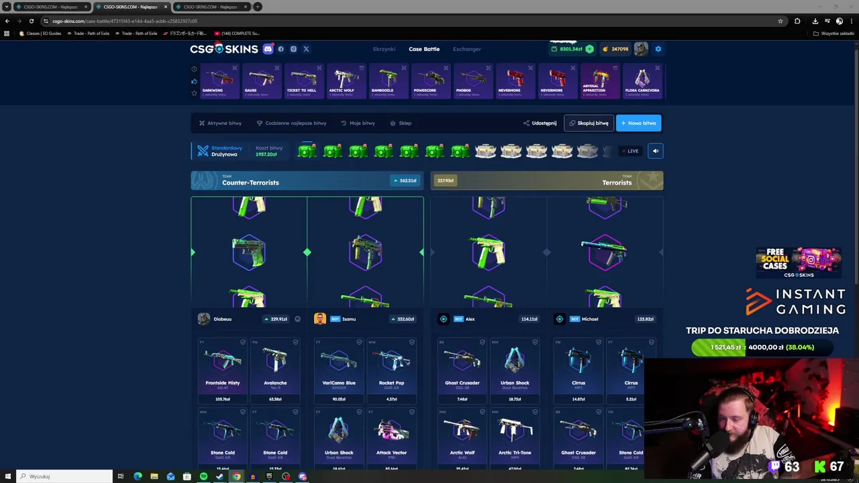Reload the page in browser

pos(31,21)
